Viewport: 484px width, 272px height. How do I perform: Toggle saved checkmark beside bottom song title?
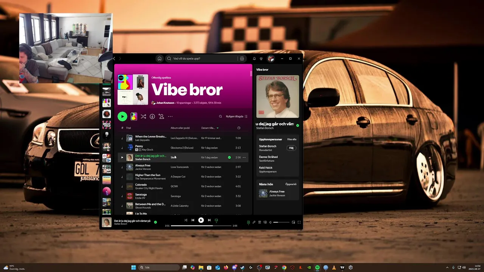[155, 222]
